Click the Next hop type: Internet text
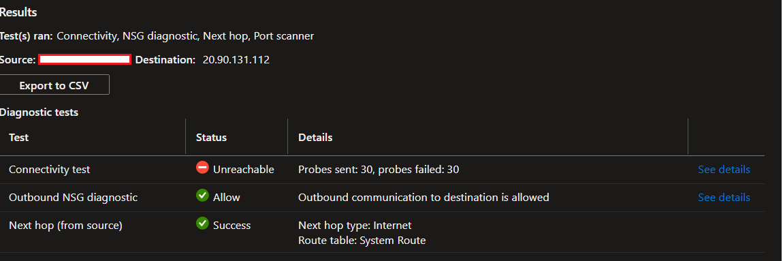 (355, 226)
